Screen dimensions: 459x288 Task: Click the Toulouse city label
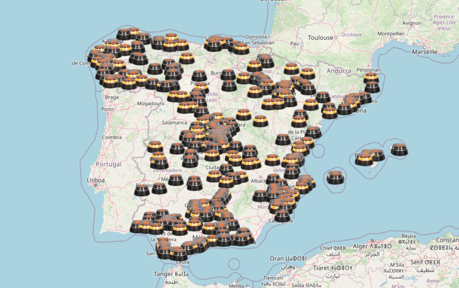pos(320,38)
